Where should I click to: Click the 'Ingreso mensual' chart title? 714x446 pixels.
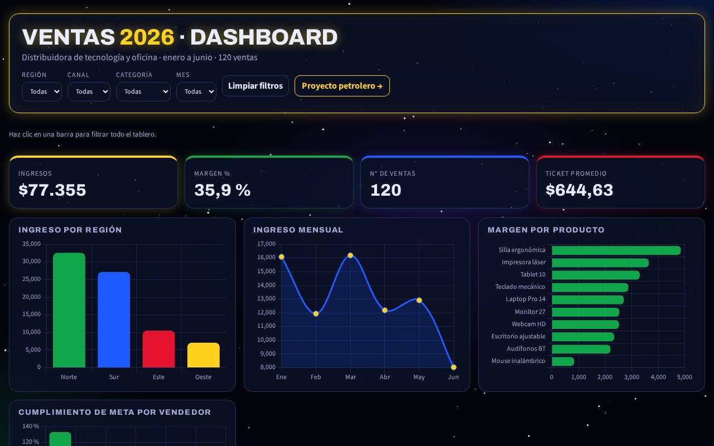coord(298,230)
